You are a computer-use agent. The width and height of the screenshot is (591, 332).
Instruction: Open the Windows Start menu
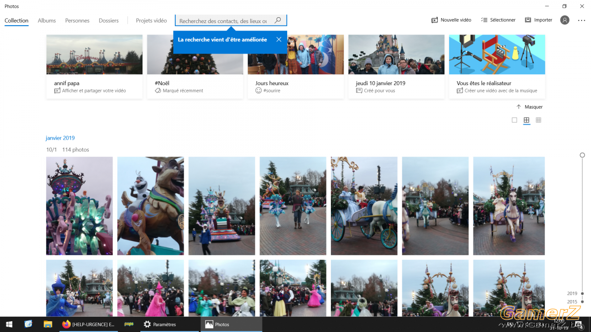click(9, 324)
